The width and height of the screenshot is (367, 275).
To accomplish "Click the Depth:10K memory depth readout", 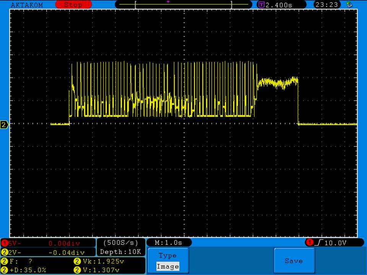I will coord(120,252).
